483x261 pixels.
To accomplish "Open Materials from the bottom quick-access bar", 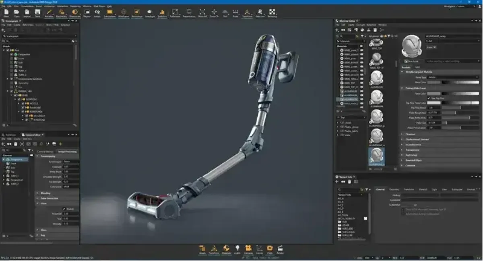I will click(x=226, y=249).
